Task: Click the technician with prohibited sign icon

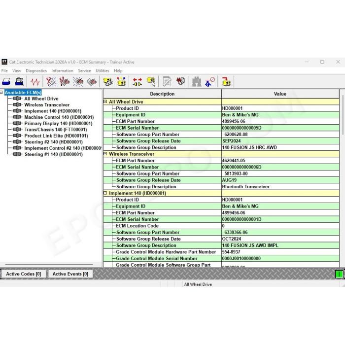Action: coord(209,82)
